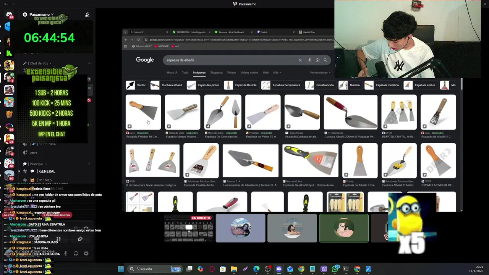Open the french fries server icon

coord(9,114)
